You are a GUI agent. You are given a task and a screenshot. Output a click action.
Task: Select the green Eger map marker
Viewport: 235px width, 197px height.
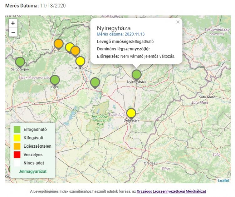click(55, 80)
